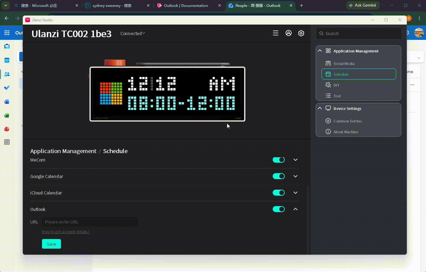This screenshot has width=426, height=272.
Task: Open the Outlook app launcher grid icon
Action: 7,33
